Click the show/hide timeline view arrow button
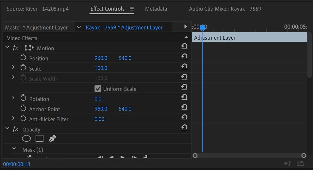 pos(185,26)
